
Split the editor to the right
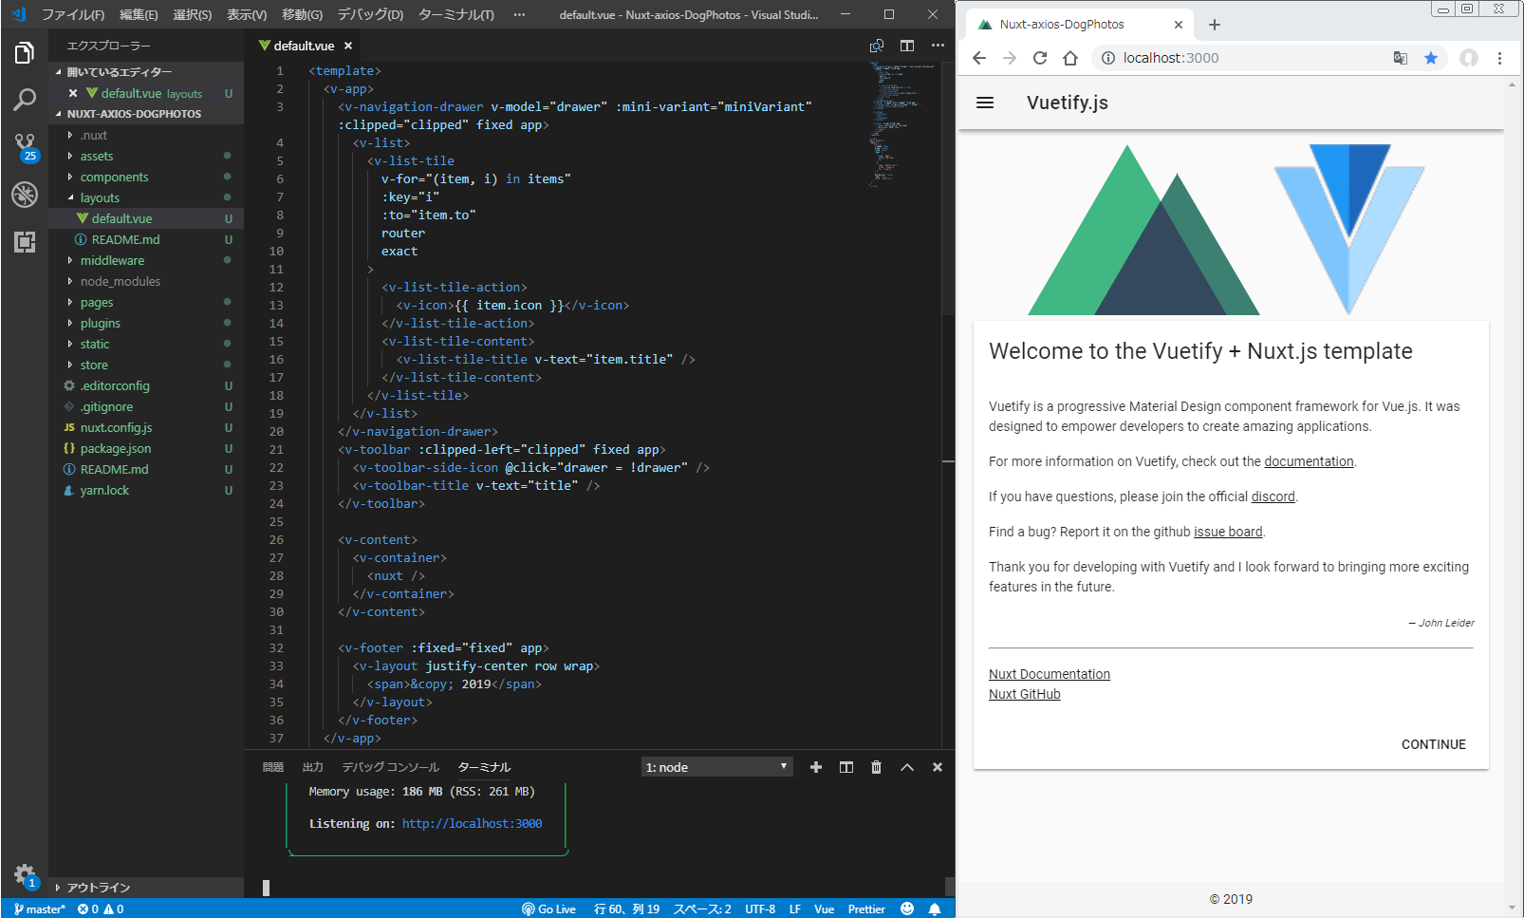pos(907,46)
